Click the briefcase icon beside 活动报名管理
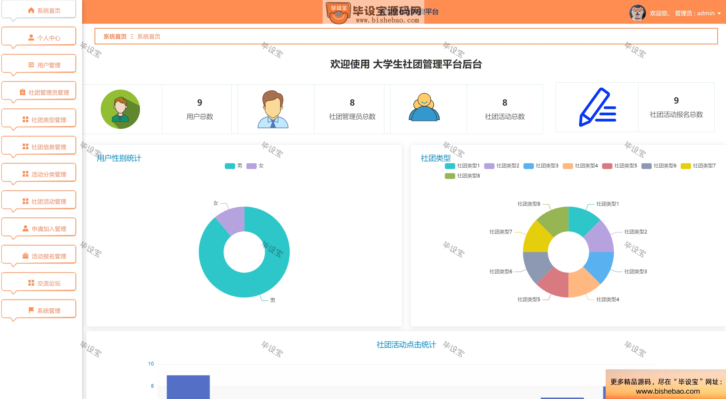The width and height of the screenshot is (726, 399). coord(25,256)
